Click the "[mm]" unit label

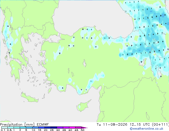(29, 125)
